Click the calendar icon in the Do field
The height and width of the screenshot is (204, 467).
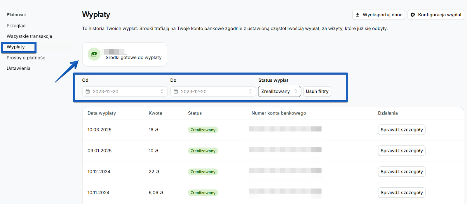176,92
